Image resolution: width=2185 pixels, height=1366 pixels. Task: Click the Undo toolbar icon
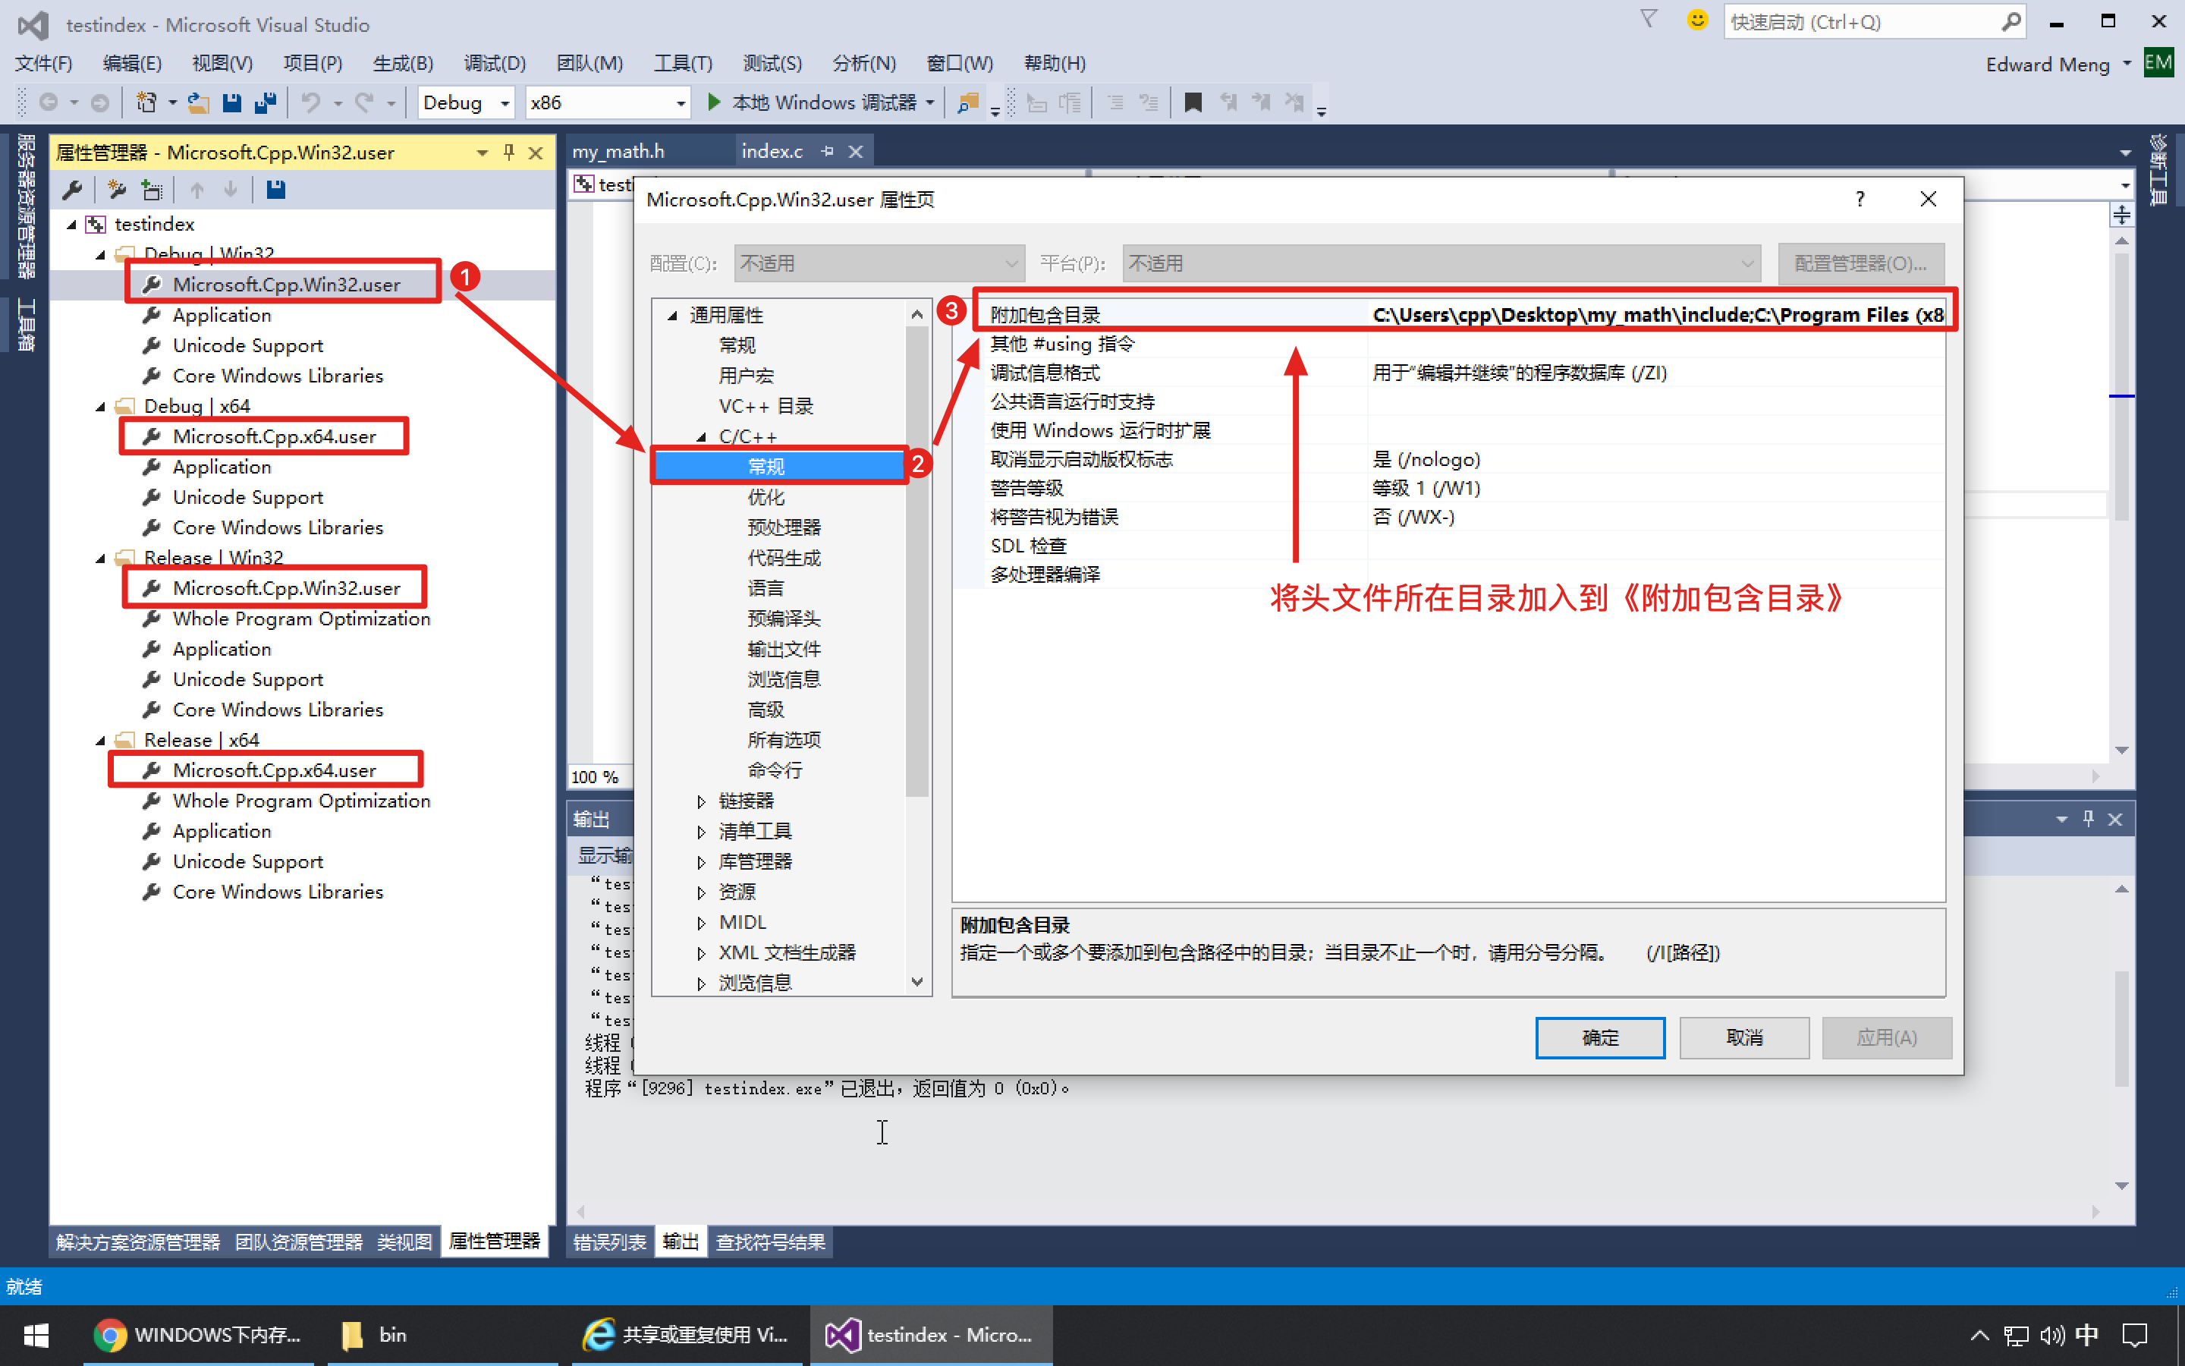coord(310,102)
